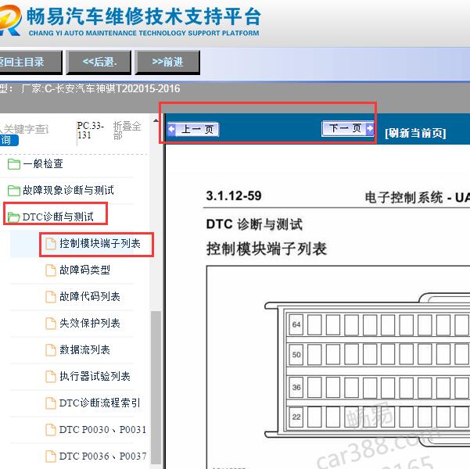Screen dimensions: 470x469
Task: Click document icon beside 数据流列表
Action: pyautogui.click(x=51, y=350)
